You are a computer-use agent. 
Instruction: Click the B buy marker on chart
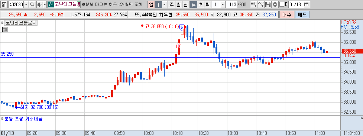[x=179, y=46]
